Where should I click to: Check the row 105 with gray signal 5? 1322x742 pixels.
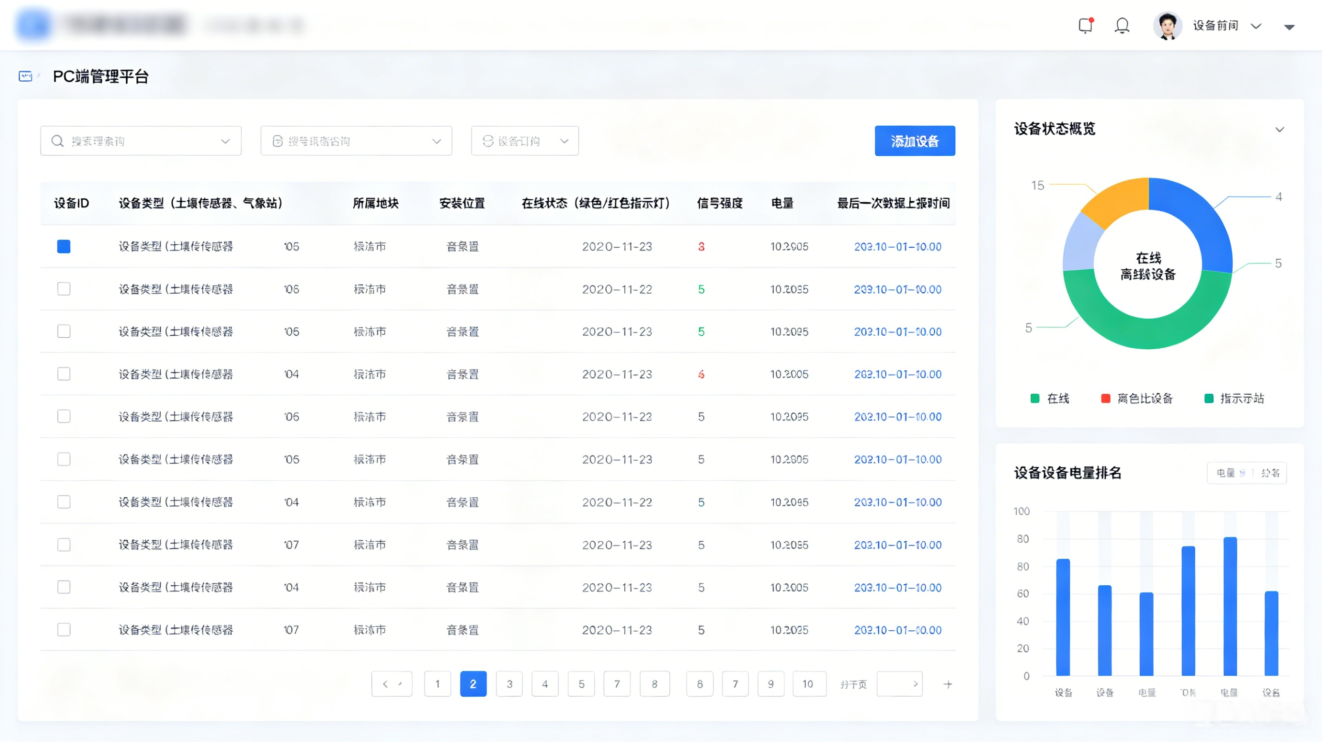point(64,459)
